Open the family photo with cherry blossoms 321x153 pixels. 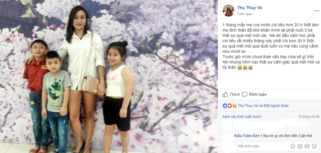click(109, 76)
